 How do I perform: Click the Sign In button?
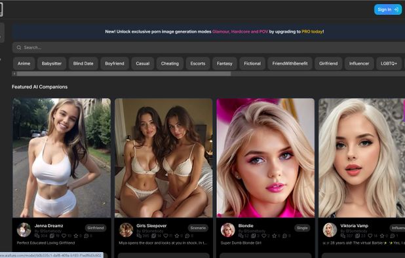(388, 10)
